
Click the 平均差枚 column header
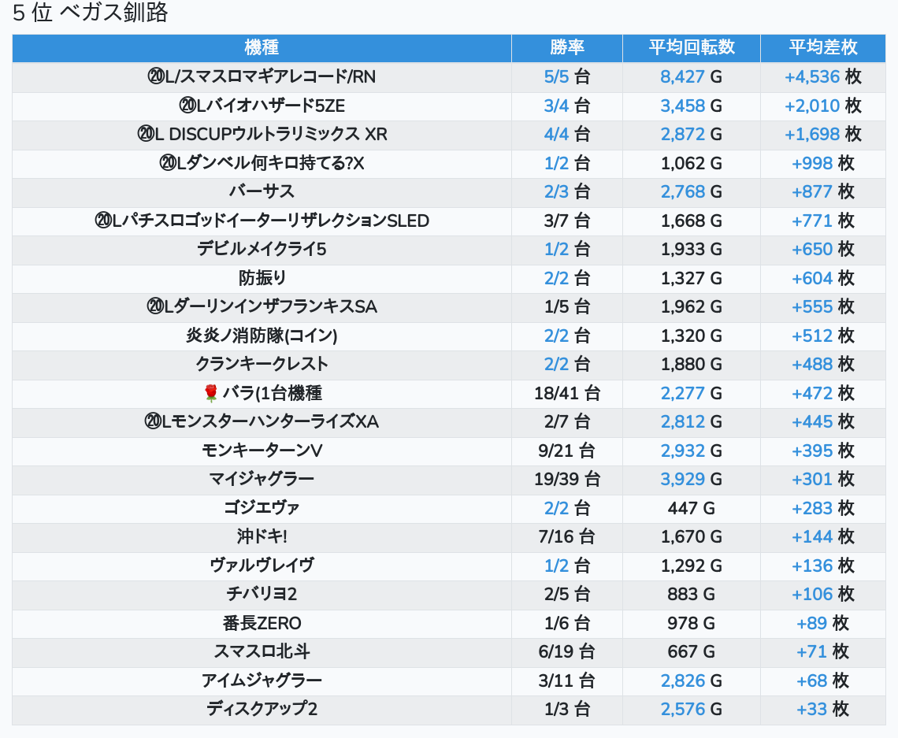[822, 47]
